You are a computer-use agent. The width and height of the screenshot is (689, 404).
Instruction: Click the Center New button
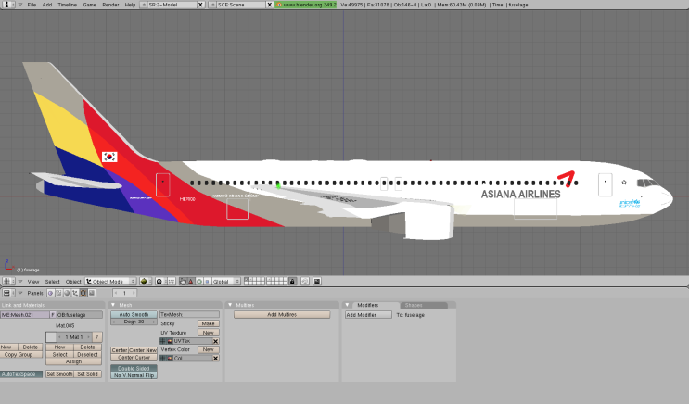pos(143,350)
